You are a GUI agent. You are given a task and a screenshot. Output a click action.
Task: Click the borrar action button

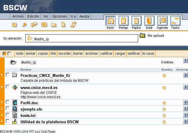click(78, 54)
